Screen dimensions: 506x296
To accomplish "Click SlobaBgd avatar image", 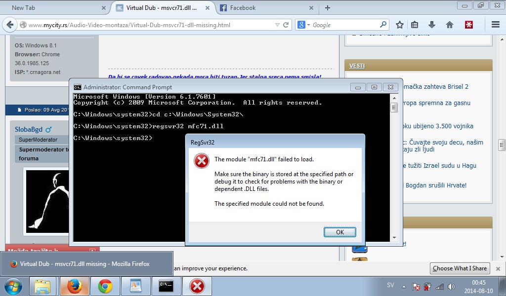I will [x=47, y=201].
